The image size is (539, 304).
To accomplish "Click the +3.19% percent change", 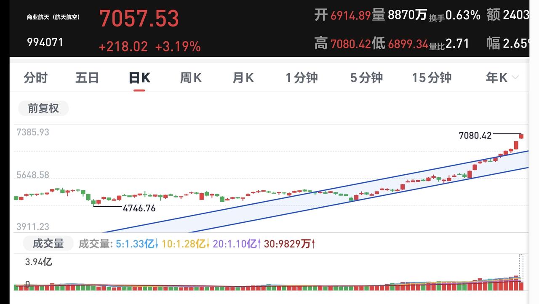I will tap(178, 46).
